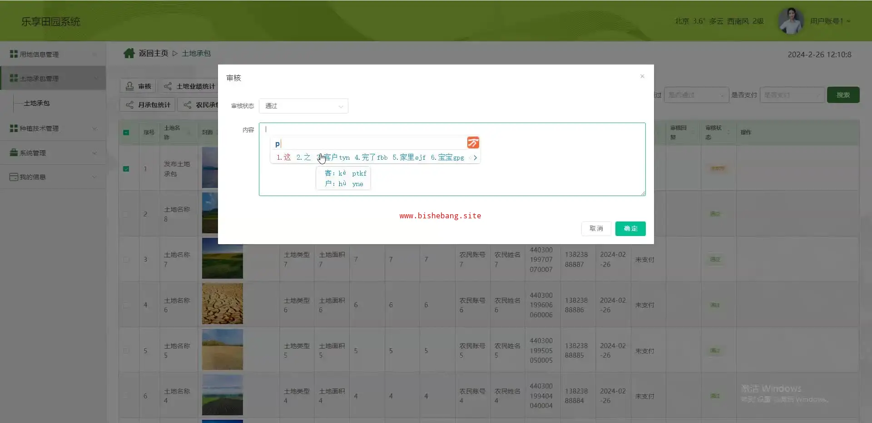Click the Sogou IME logo icon
872x423 pixels.
[x=473, y=143]
